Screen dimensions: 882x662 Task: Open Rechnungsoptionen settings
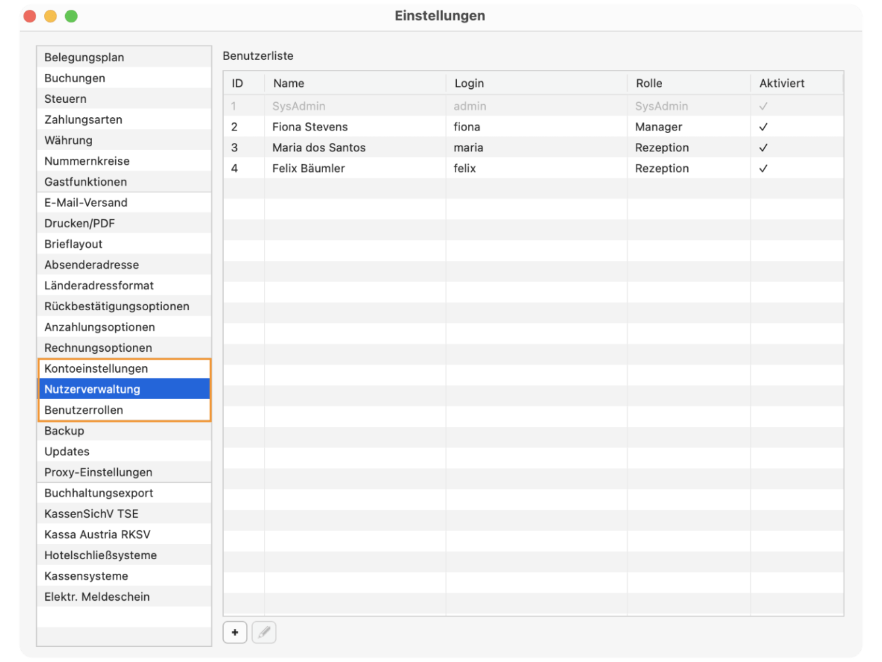[x=124, y=348]
